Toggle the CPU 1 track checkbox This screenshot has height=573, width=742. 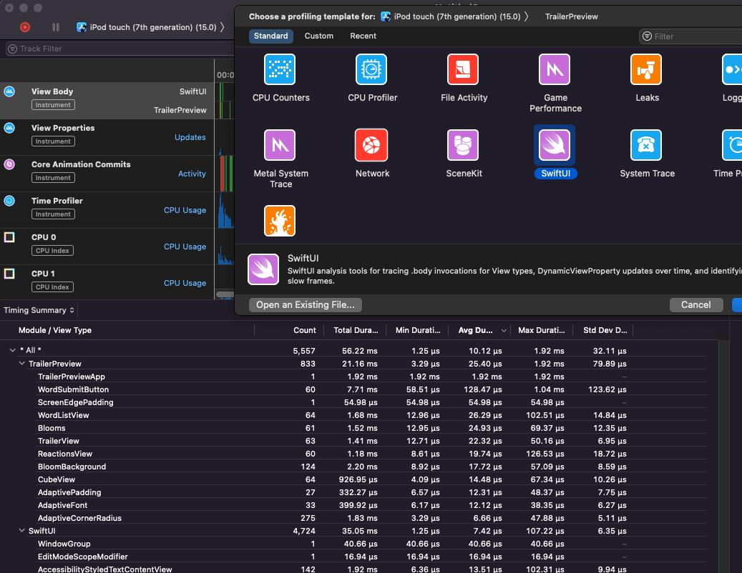point(9,274)
